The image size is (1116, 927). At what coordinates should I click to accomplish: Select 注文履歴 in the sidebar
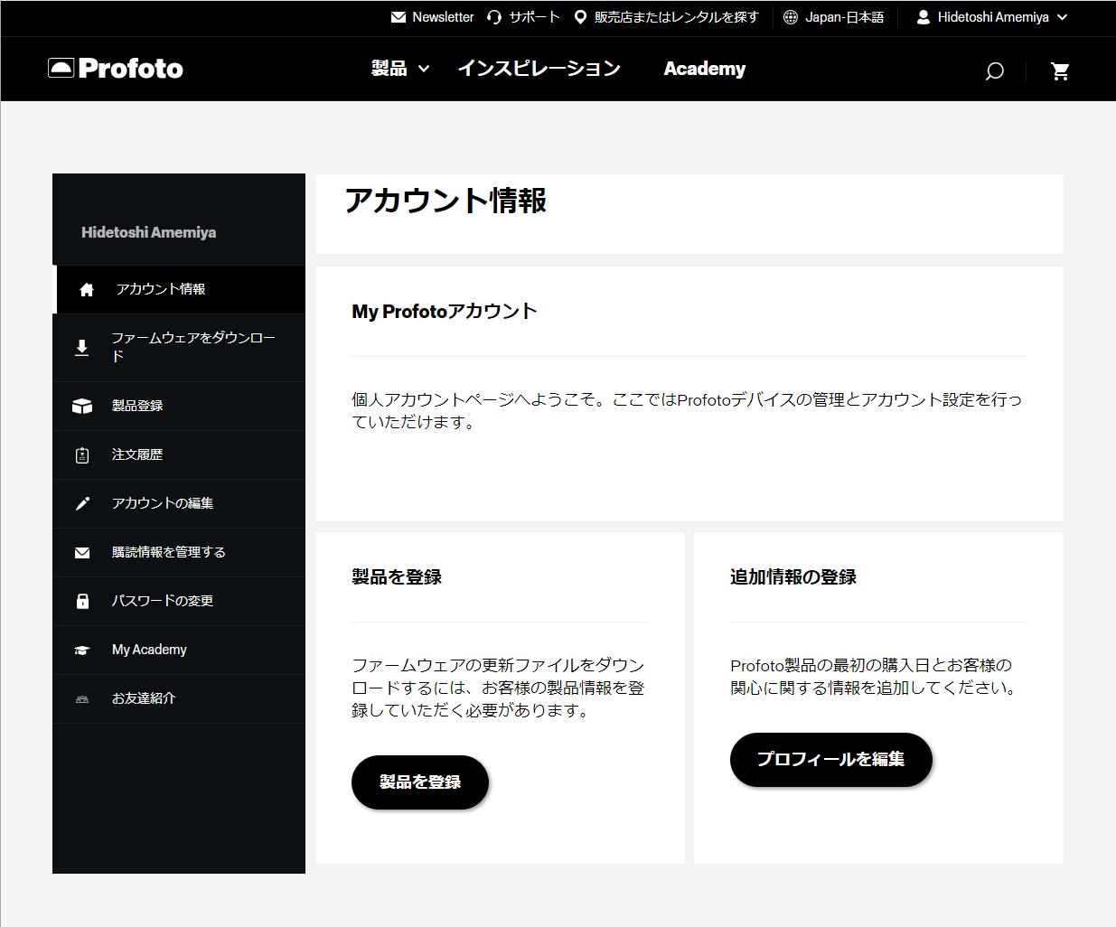(179, 455)
